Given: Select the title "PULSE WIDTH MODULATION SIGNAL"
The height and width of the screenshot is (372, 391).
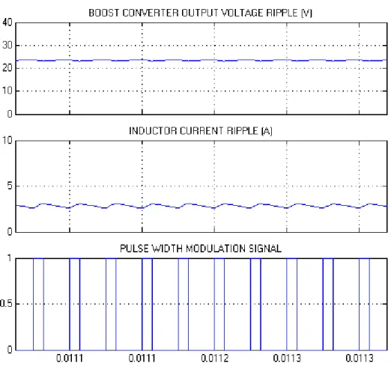Looking at the screenshot, I should pos(201,248).
